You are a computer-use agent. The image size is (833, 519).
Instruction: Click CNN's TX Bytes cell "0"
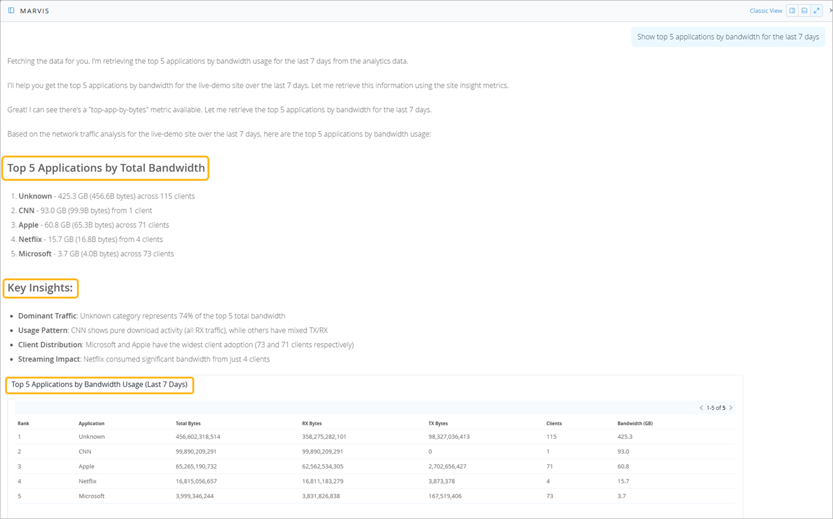pyautogui.click(x=430, y=452)
